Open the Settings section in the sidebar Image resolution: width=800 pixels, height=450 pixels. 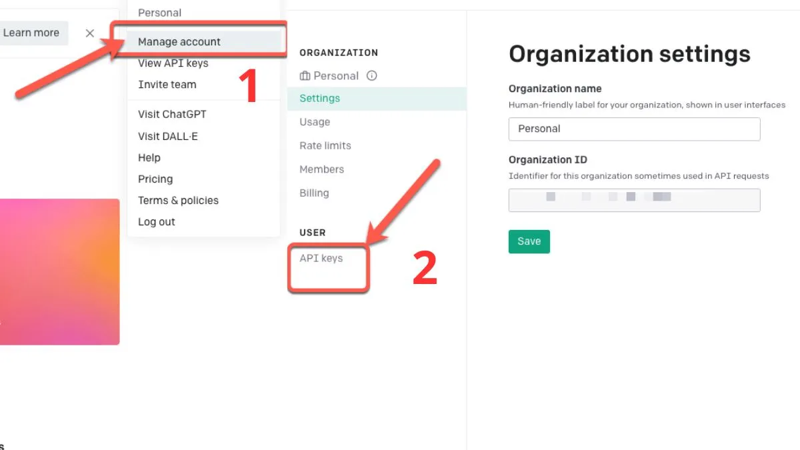click(319, 98)
